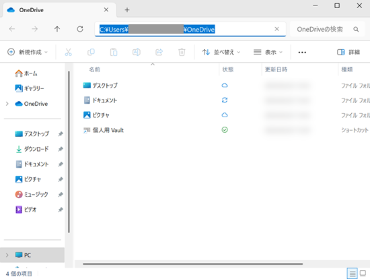Click the Delete trash icon
Viewport: 370px width, 279px height.
182,52
